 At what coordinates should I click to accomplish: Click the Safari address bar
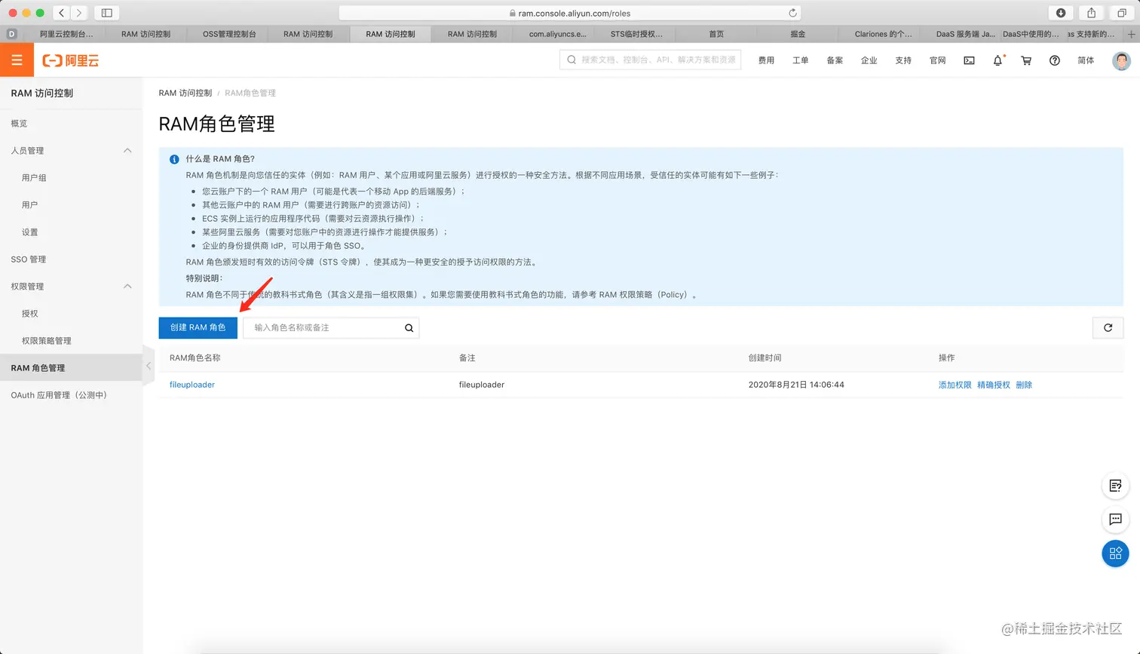(569, 13)
